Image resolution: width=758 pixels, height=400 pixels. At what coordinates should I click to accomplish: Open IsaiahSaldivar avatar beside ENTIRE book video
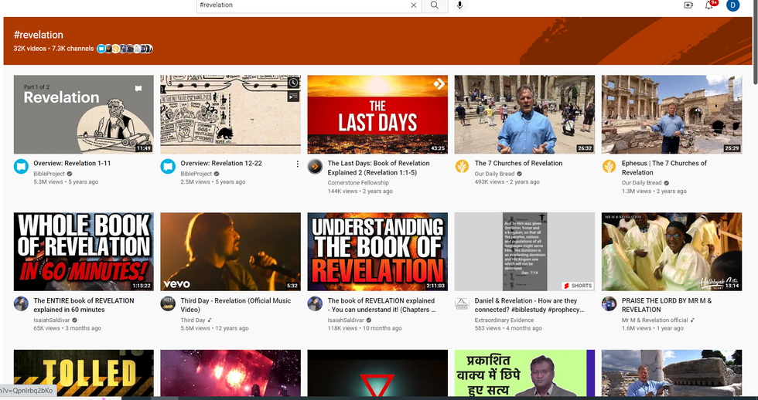tap(21, 304)
